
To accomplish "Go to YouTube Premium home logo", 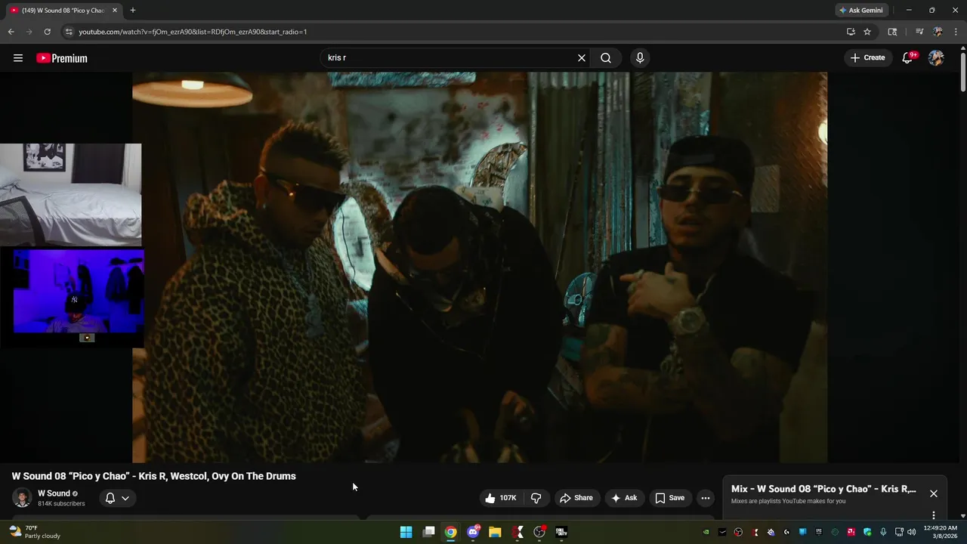I will coord(62,58).
